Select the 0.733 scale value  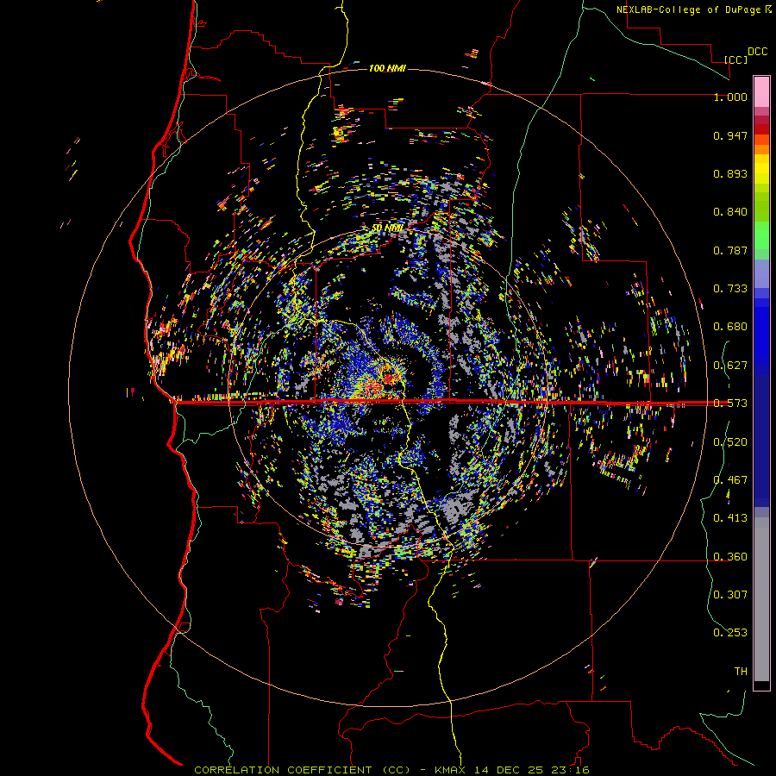tap(730, 289)
